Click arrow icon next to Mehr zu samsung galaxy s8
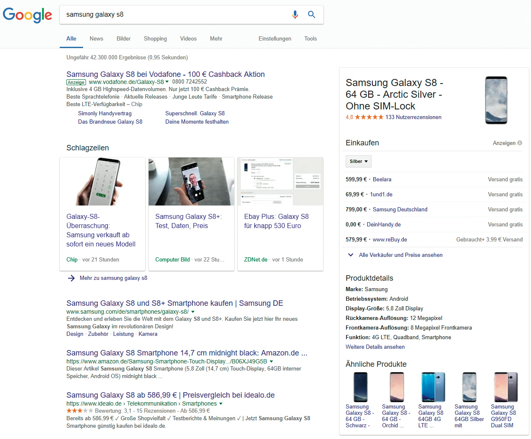 pos(71,278)
